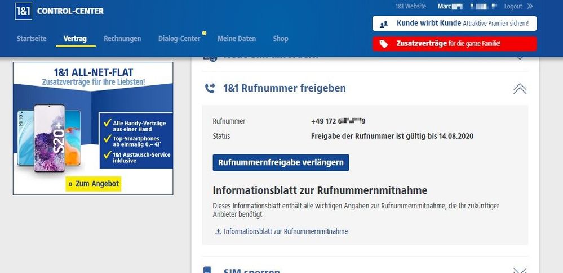Click Rufnummernfreigabe verlängern button
563x273 pixels.
click(281, 162)
